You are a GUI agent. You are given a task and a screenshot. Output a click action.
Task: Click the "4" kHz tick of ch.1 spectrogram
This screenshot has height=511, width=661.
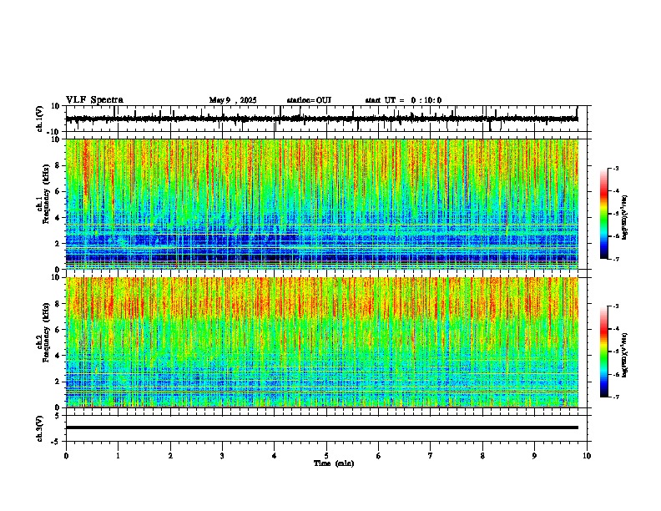58,218
